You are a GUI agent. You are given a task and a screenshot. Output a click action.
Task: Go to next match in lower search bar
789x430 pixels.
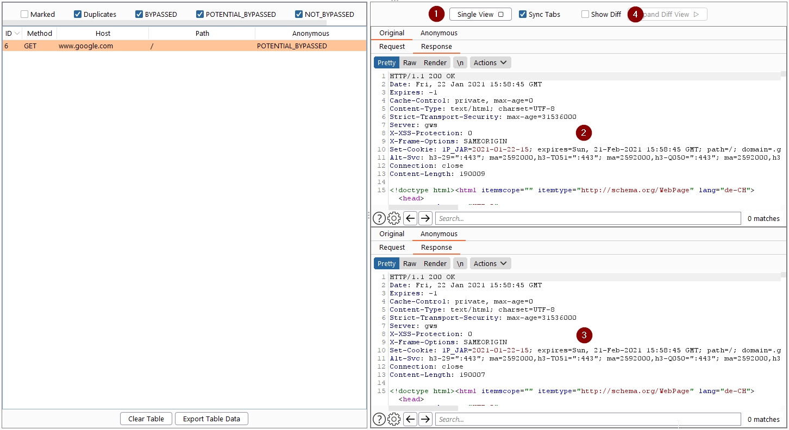point(425,419)
